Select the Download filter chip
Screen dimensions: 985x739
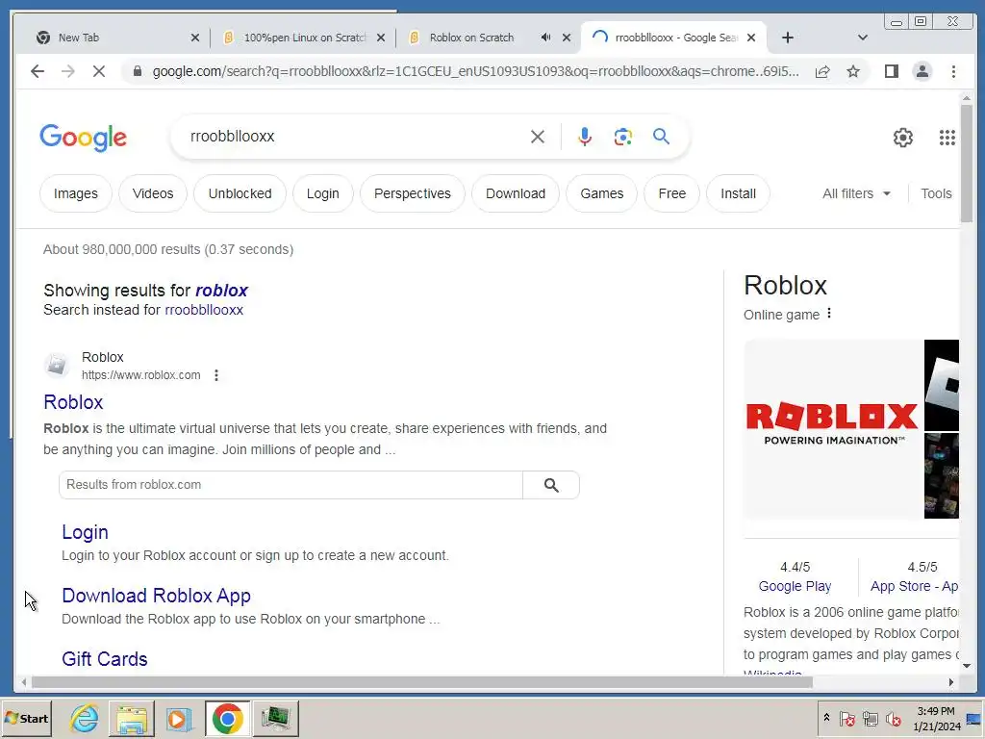(x=516, y=193)
